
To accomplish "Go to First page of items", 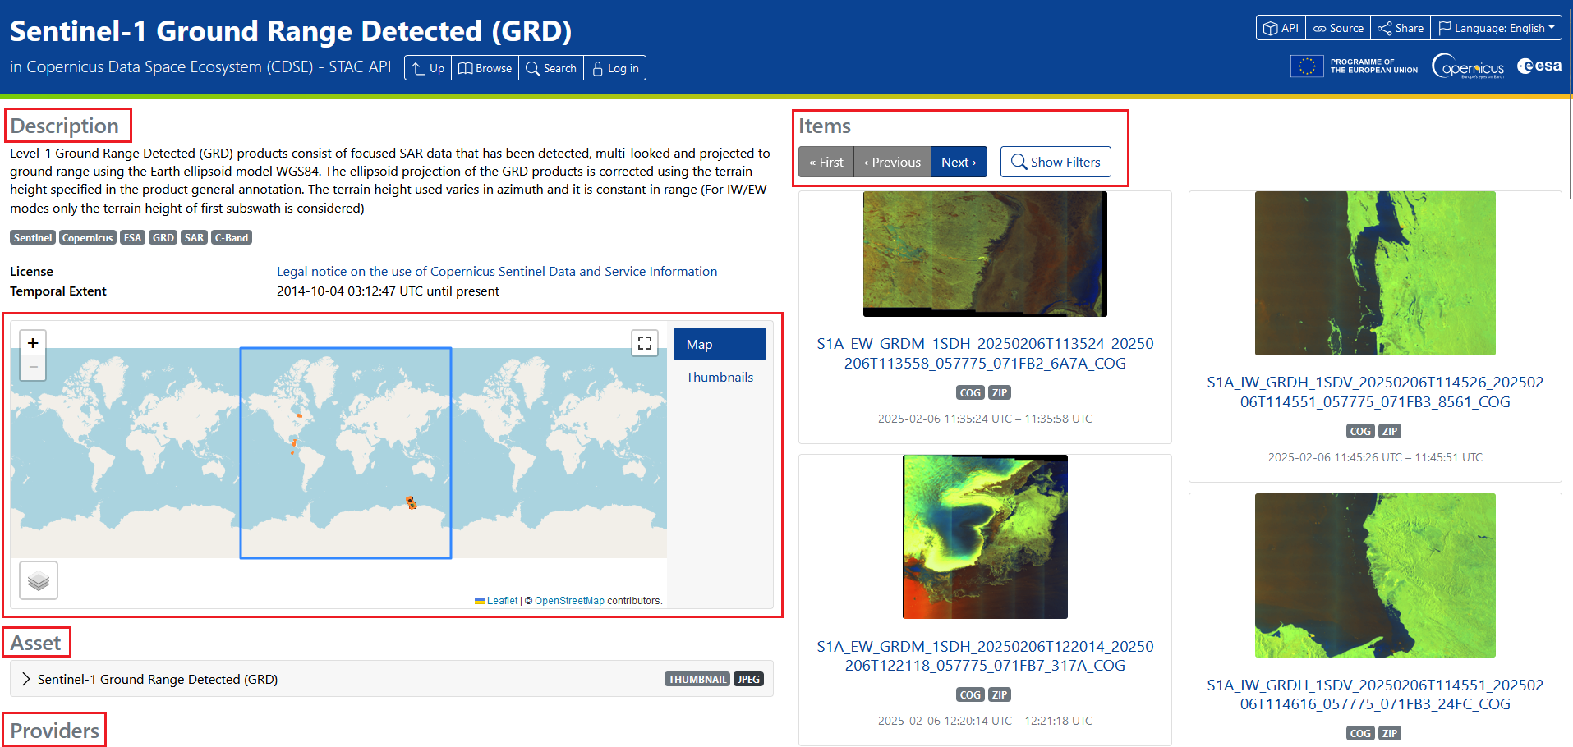I will click(826, 162).
